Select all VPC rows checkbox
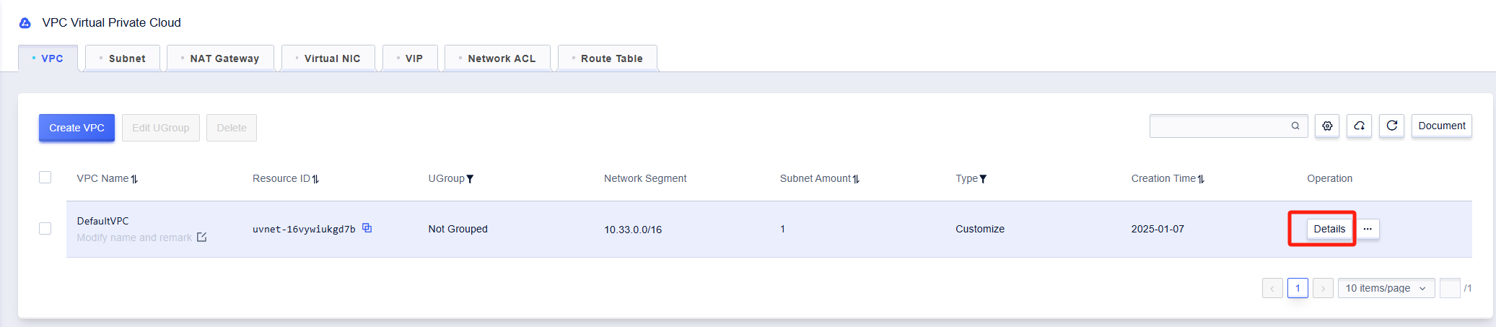 45,178
